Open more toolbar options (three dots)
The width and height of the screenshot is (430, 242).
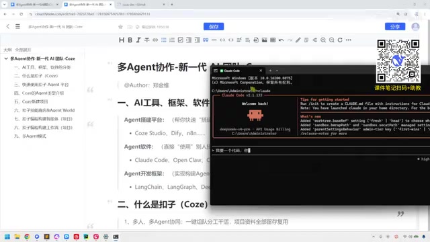click(349, 40)
